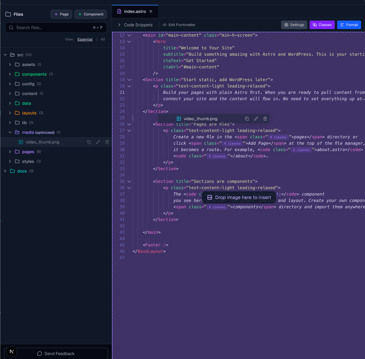Screen dimensions: 365x359
Task: Collapse the media (optimized) folder
Action: [10, 132]
